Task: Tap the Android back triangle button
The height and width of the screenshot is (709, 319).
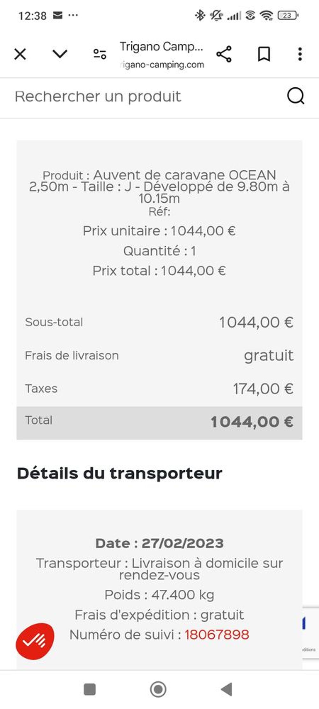Action: pos(226,689)
